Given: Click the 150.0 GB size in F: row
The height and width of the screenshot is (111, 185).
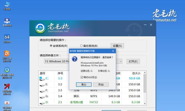Looking at the screenshot, I should (x=134, y=90).
